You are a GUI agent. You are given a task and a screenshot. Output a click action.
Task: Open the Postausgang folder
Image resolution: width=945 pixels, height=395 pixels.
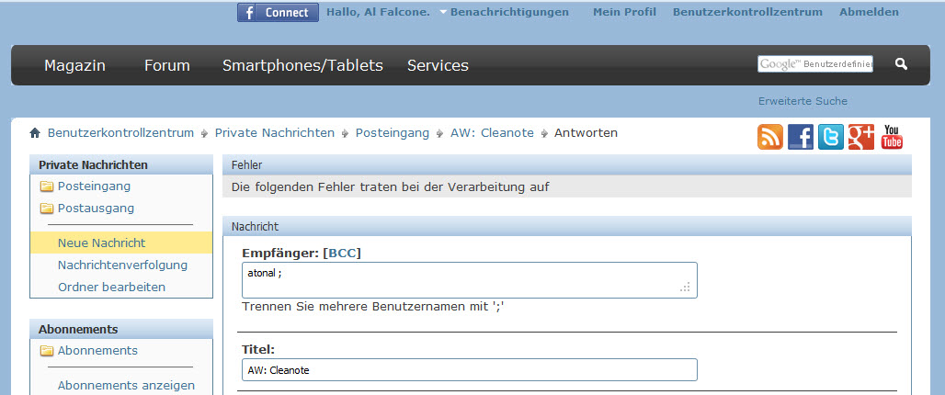point(96,209)
